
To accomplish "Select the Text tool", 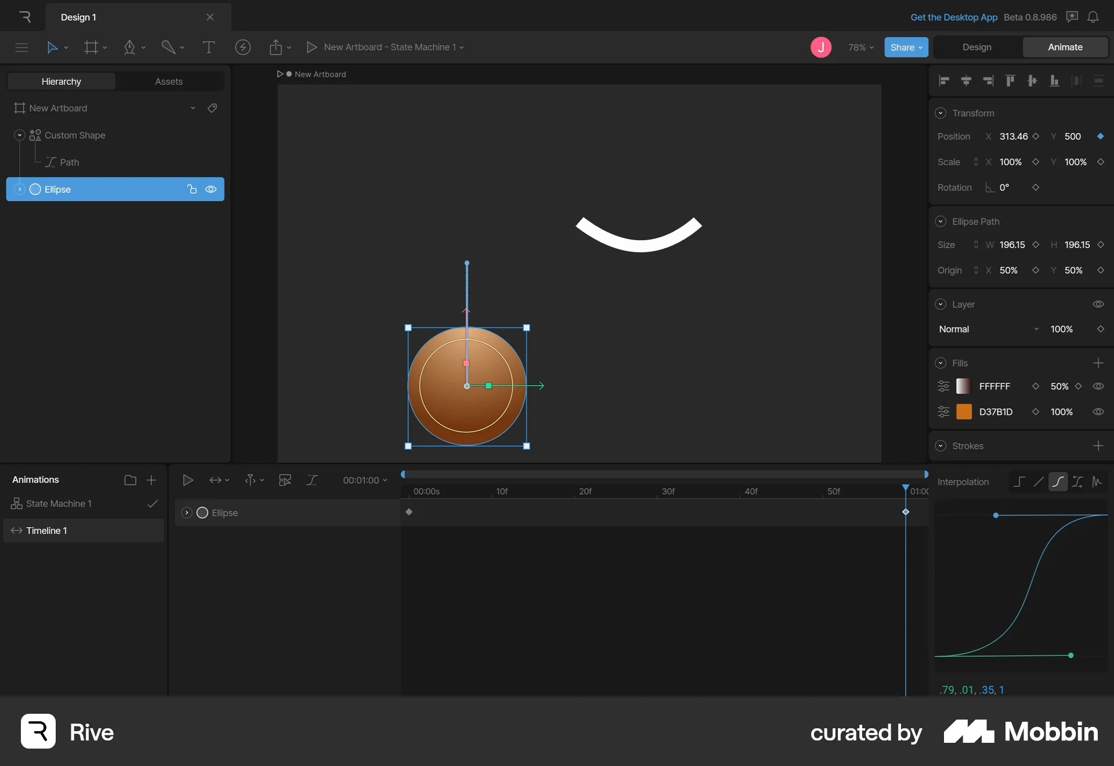I will (x=209, y=47).
